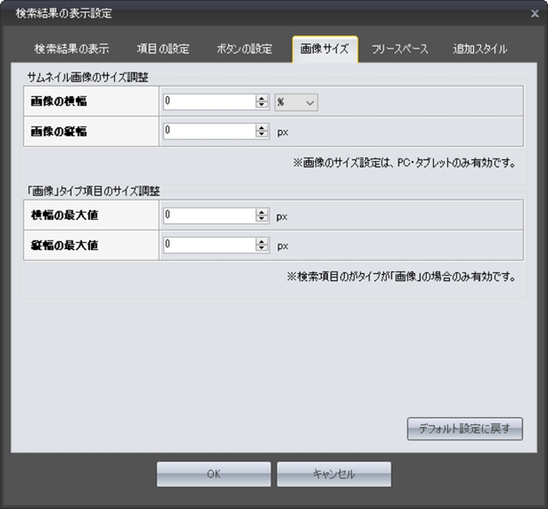Open the 追加スタイル tab
The height and width of the screenshot is (509, 548).
coord(480,49)
